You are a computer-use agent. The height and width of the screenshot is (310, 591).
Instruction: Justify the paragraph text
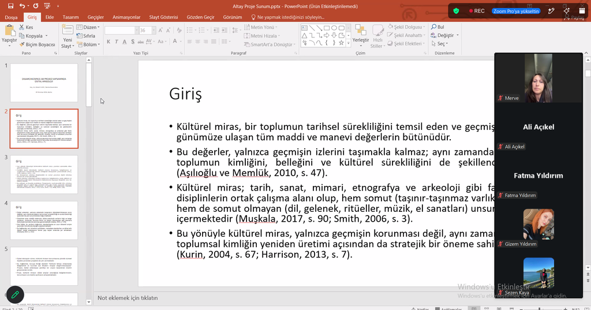coord(214,42)
